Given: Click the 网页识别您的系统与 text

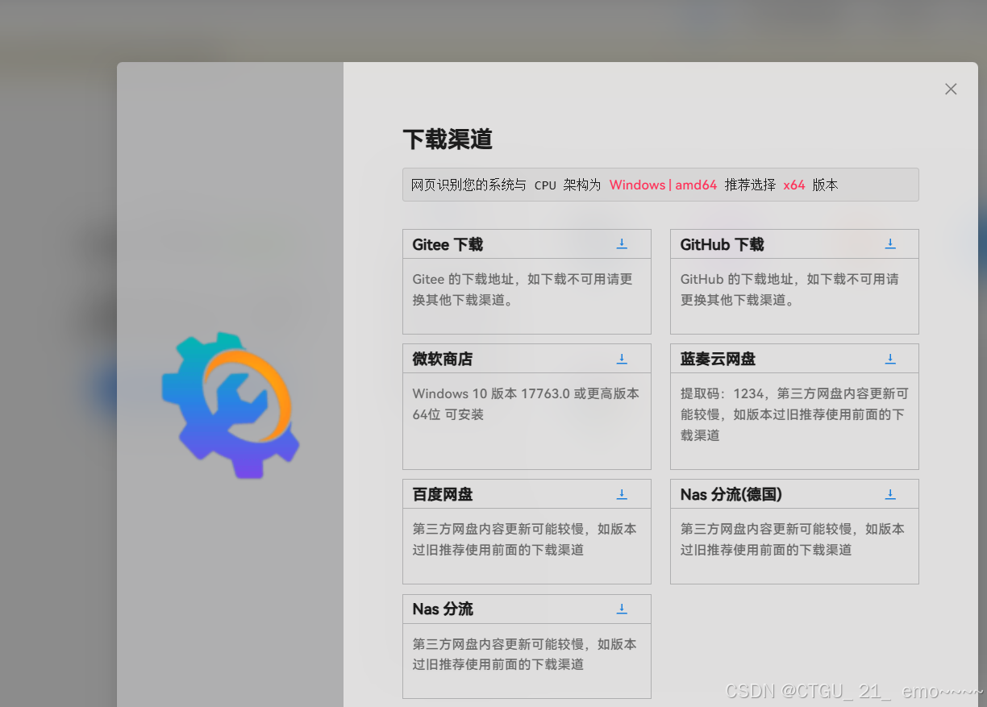Looking at the screenshot, I should coord(469,185).
